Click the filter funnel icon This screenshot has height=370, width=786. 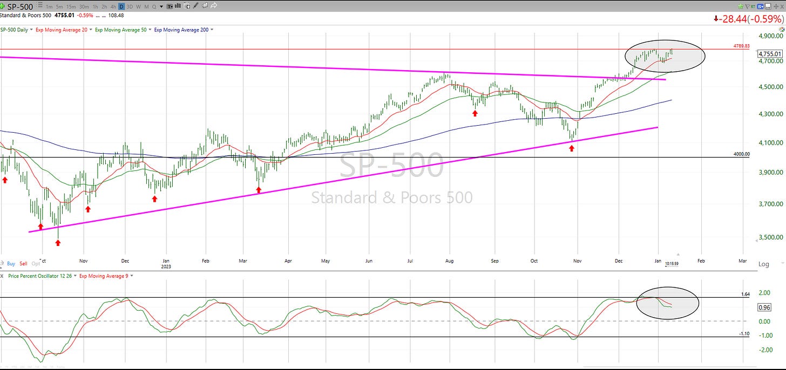(x=747, y=6)
